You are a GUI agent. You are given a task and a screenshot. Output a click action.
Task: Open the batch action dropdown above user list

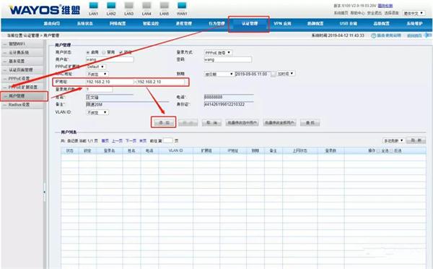[x=393, y=140]
